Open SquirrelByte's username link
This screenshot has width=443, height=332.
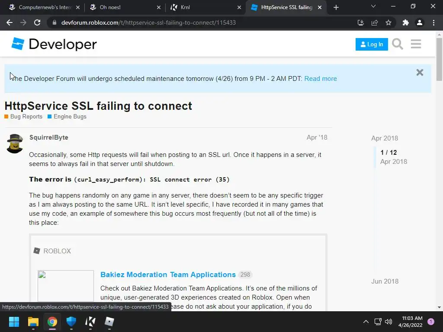pyautogui.click(x=48, y=137)
